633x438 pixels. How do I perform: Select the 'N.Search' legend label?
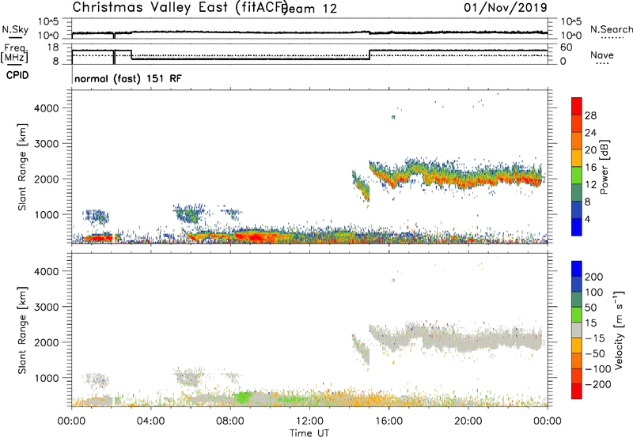(x=611, y=29)
